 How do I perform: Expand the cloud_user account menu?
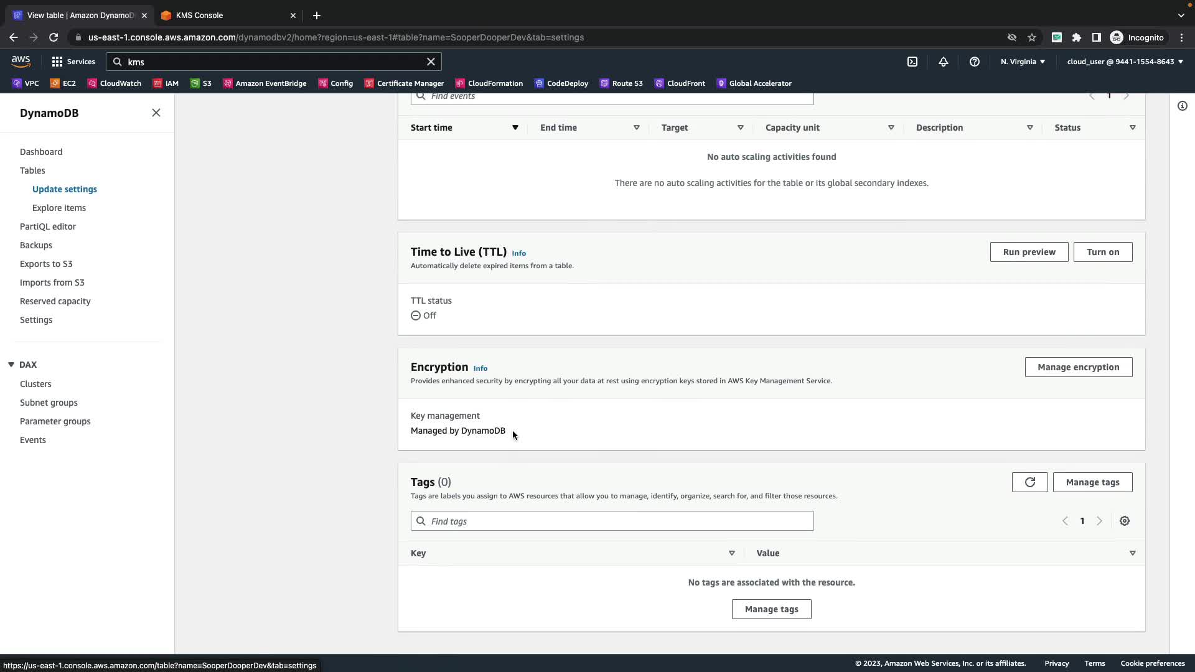pyautogui.click(x=1125, y=62)
